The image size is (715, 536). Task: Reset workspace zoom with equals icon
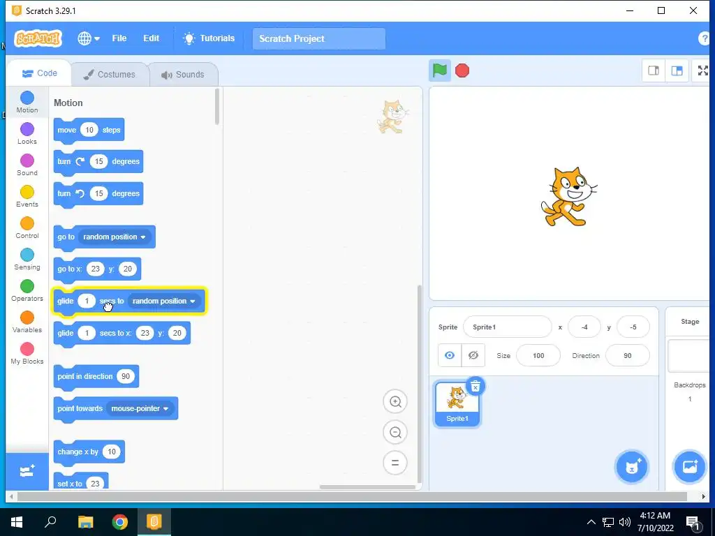click(395, 463)
